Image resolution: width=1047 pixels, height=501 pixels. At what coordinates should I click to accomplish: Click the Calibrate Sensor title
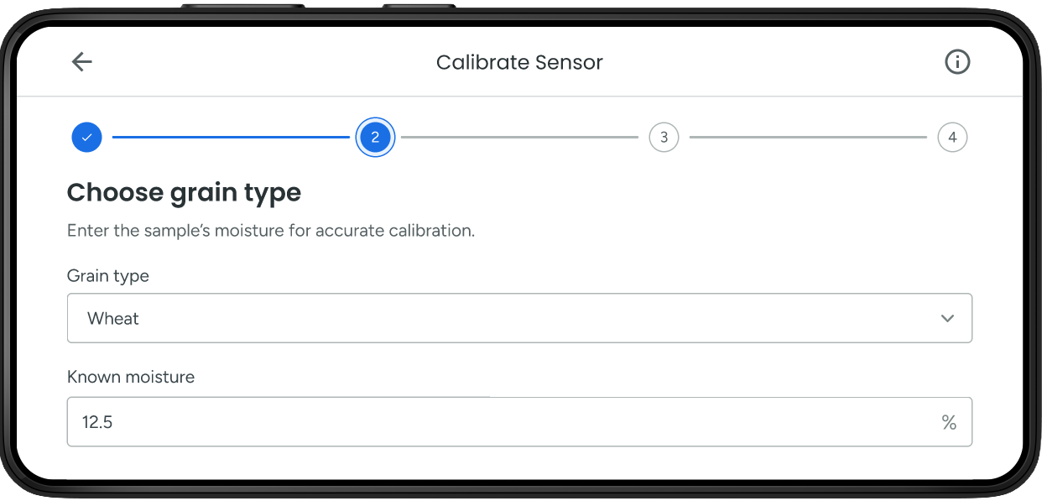click(x=519, y=62)
